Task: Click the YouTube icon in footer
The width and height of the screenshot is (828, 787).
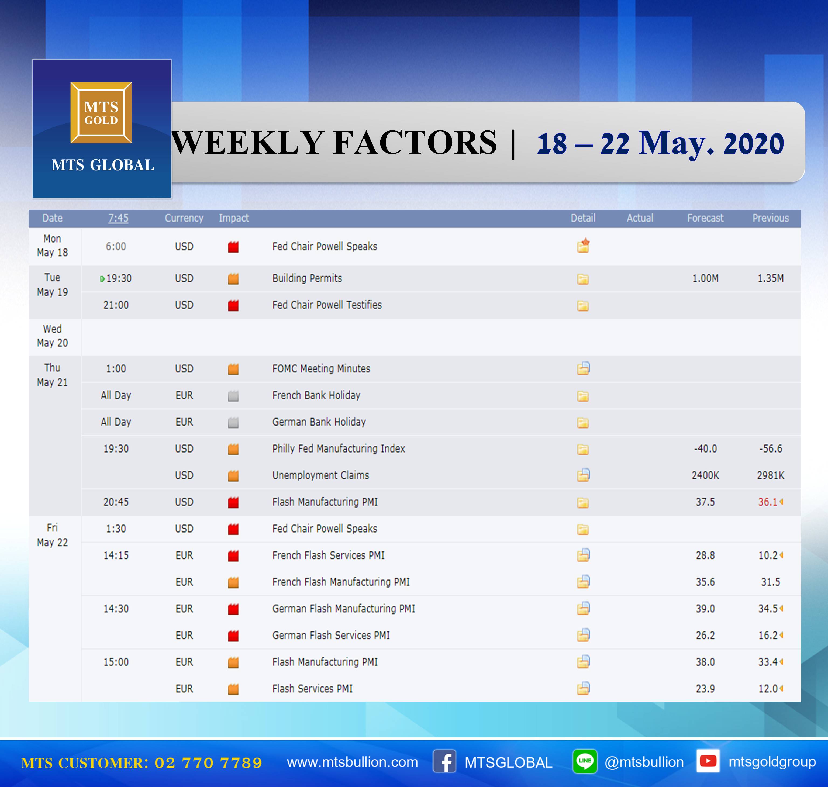Action: pyautogui.click(x=708, y=761)
